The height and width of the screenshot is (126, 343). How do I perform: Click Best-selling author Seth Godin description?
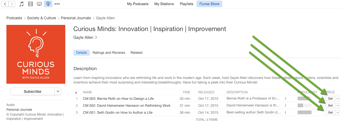tap(253, 112)
